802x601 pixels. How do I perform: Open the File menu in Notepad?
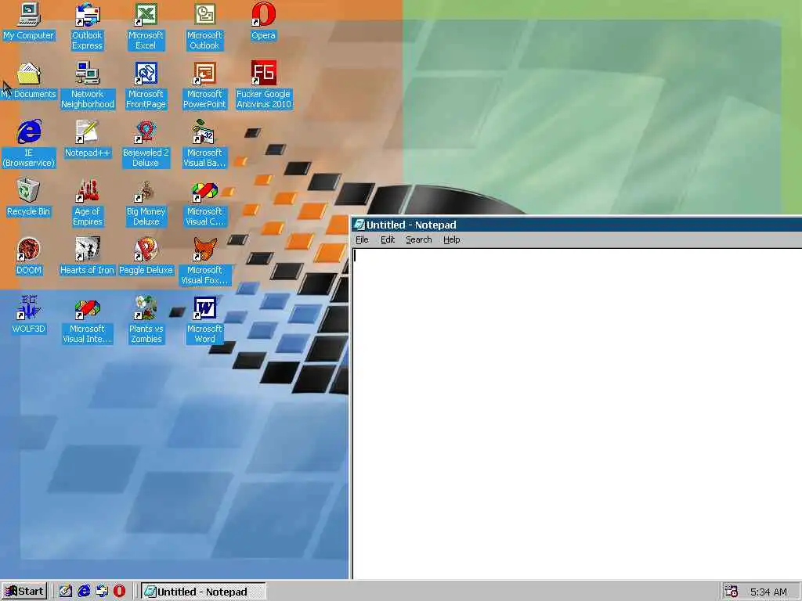click(362, 239)
